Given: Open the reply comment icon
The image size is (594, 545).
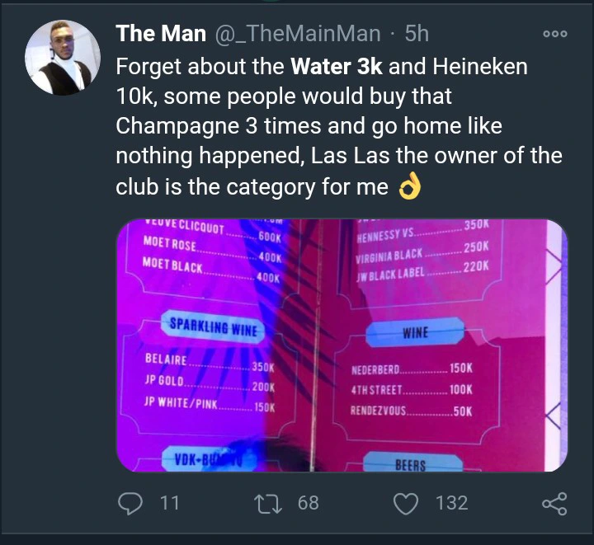Looking at the screenshot, I should click(130, 504).
